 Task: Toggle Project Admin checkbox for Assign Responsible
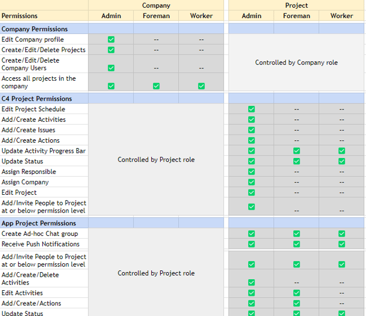point(251,172)
